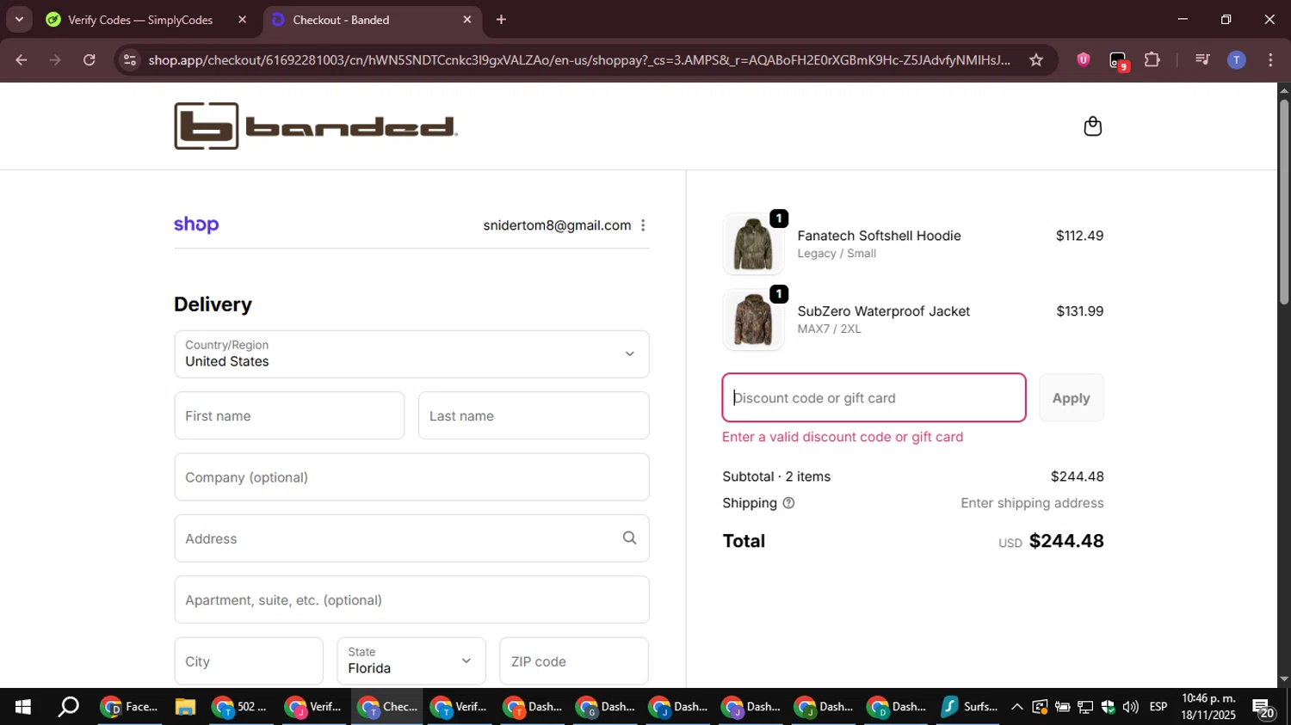Expand the Country/Region dropdown
This screenshot has width=1291, height=725.
pos(411,354)
